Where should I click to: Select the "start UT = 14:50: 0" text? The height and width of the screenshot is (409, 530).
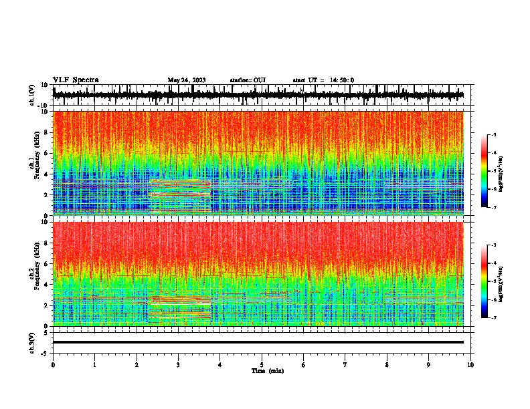323,80
